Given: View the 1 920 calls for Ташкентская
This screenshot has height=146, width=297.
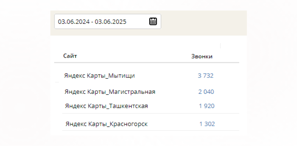Looking at the screenshot, I should (x=207, y=106).
